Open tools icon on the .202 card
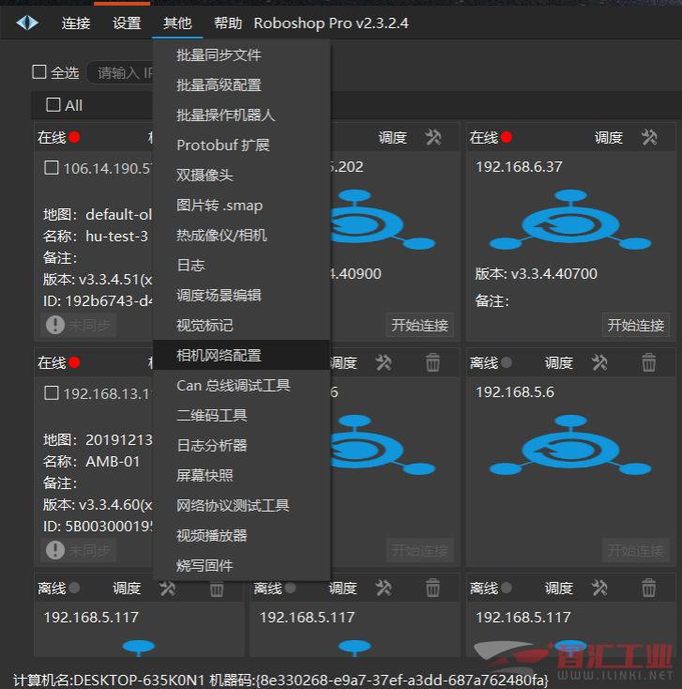 tap(433, 138)
